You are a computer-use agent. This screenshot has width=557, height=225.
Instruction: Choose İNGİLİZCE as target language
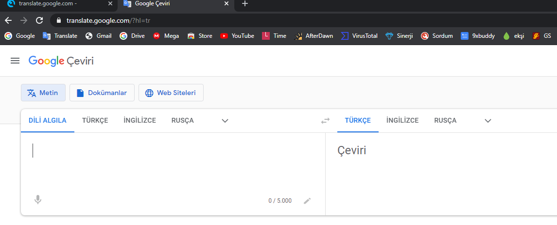click(x=402, y=120)
